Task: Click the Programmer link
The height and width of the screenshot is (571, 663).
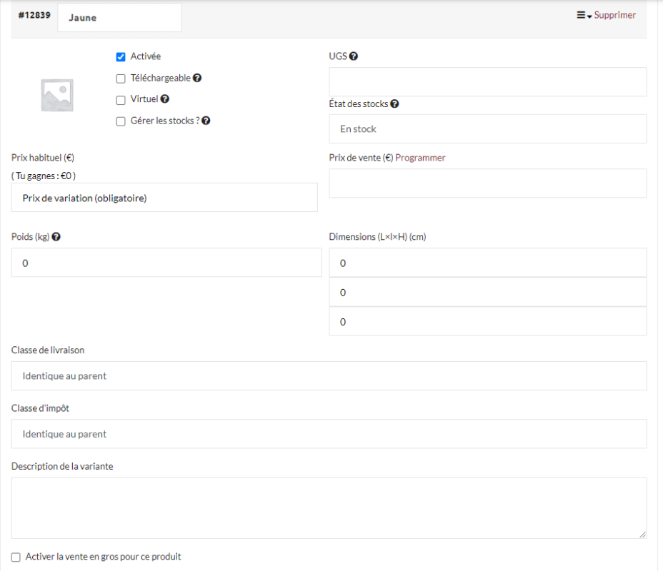Action: [x=420, y=158]
